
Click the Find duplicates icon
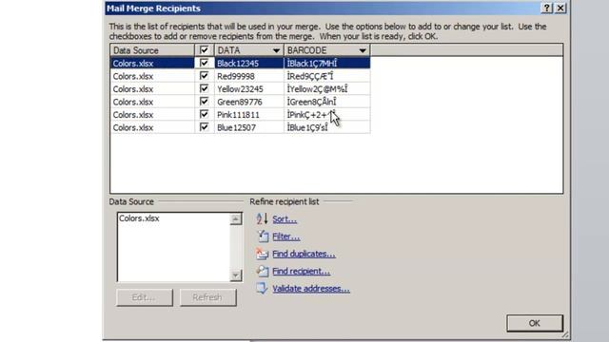[x=263, y=254]
